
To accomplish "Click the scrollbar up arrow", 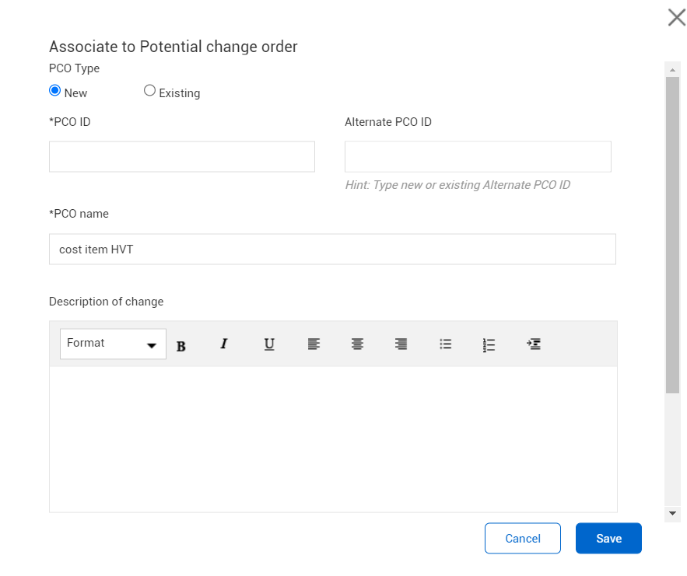I will [672, 70].
